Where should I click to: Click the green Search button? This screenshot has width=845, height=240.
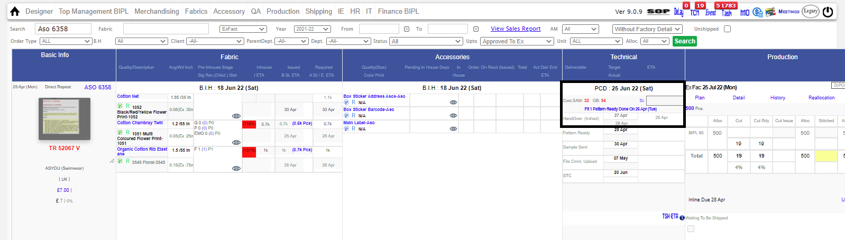tap(685, 41)
